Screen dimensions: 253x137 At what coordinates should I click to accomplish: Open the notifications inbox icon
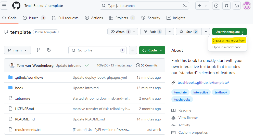click(236, 6)
